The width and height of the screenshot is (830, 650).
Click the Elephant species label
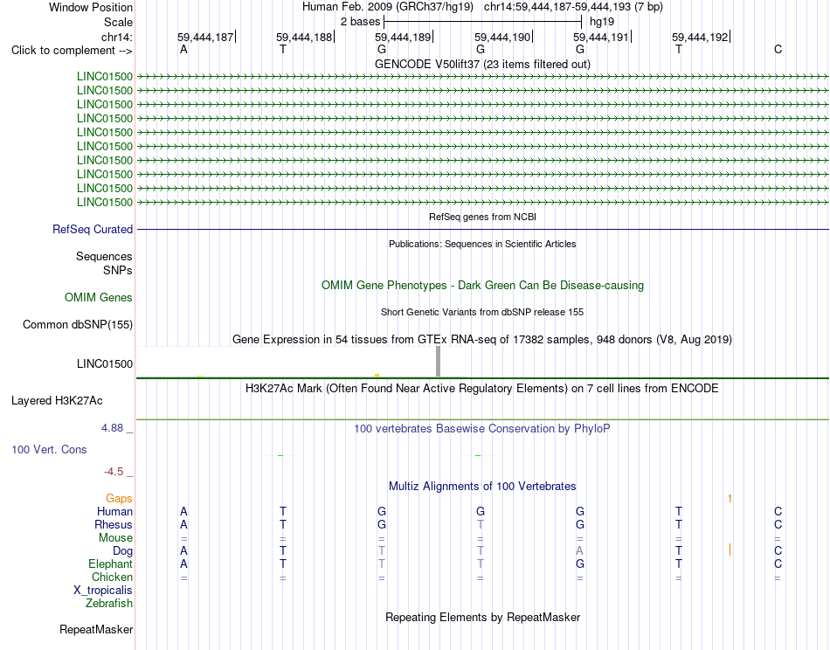(110, 564)
